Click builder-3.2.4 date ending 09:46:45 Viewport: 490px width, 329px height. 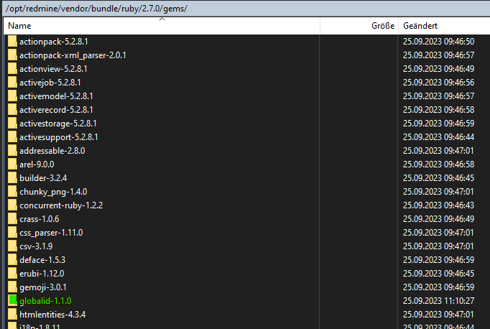438,177
